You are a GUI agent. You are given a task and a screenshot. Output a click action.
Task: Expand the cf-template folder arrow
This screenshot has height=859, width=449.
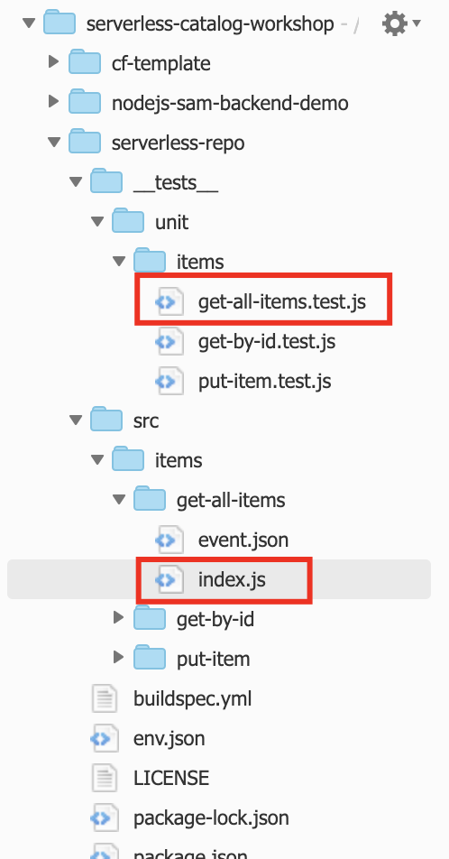[53, 60]
